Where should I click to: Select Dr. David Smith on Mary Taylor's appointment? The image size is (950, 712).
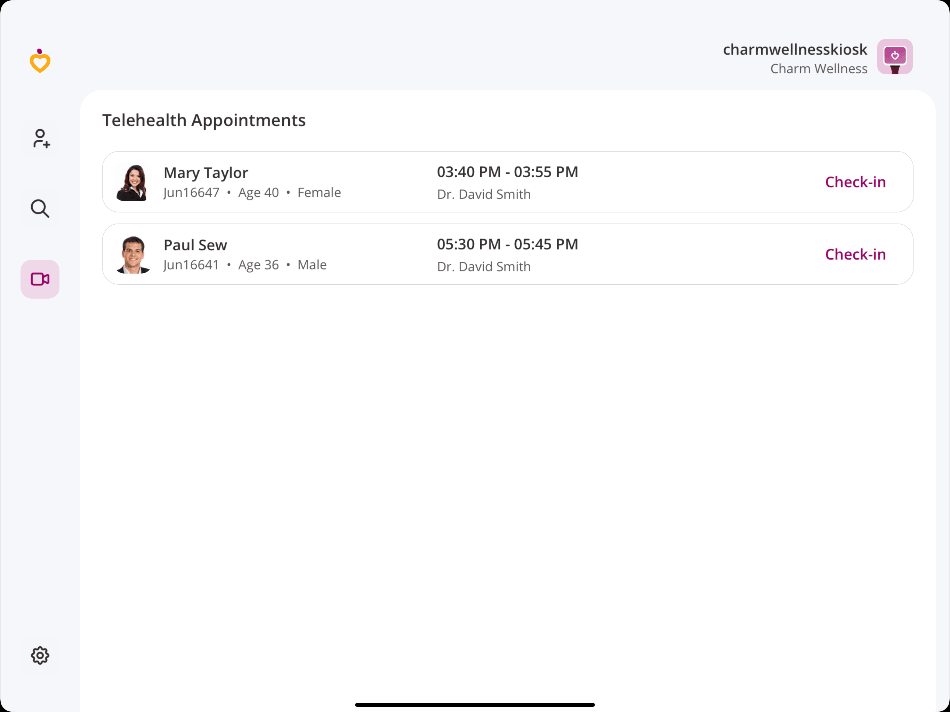pyautogui.click(x=484, y=194)
